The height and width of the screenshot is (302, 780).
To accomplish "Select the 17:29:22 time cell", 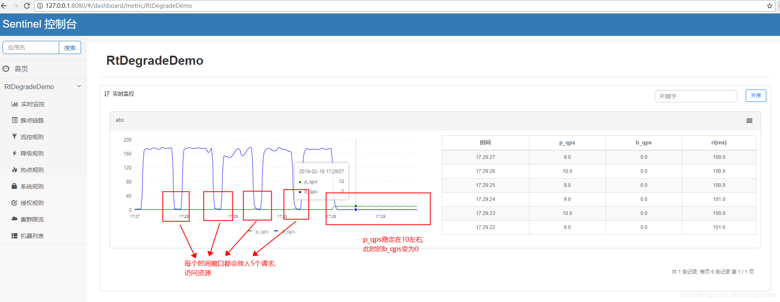I will point(485,227).
